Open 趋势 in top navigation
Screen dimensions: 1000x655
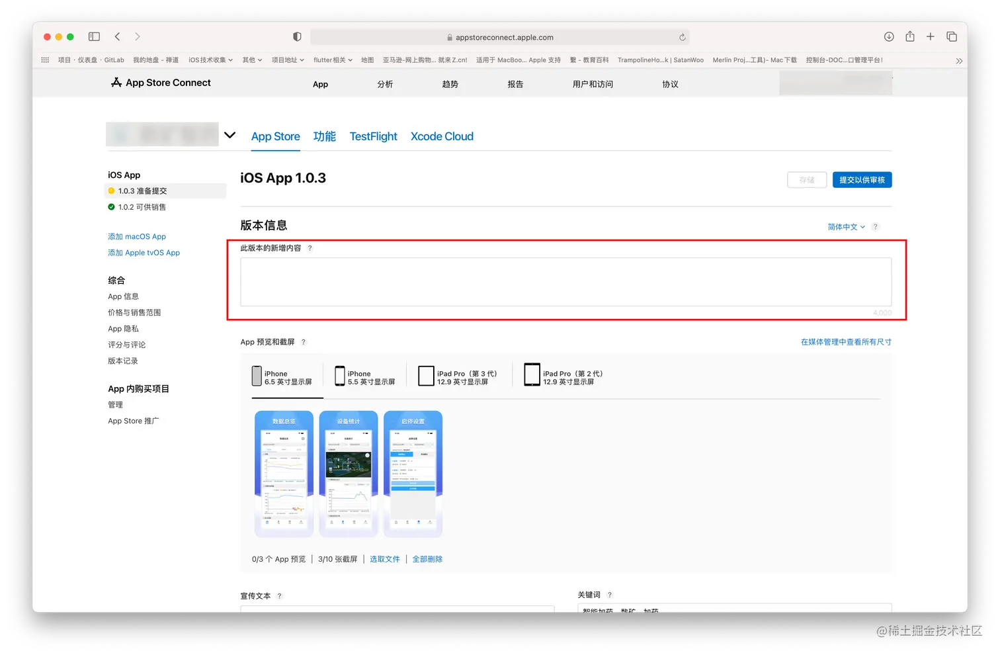(x=450, y=85)
